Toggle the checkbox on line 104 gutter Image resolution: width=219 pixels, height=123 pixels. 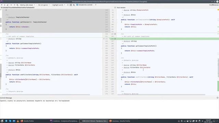pyautogui.click(x=115, y=34)
